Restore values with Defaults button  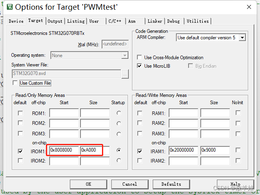pyautogui.click(x=171, y=184)
